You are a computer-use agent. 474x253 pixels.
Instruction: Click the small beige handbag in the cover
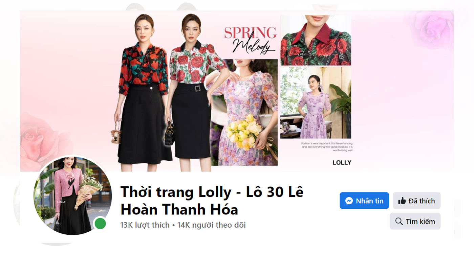coord(116,133)
